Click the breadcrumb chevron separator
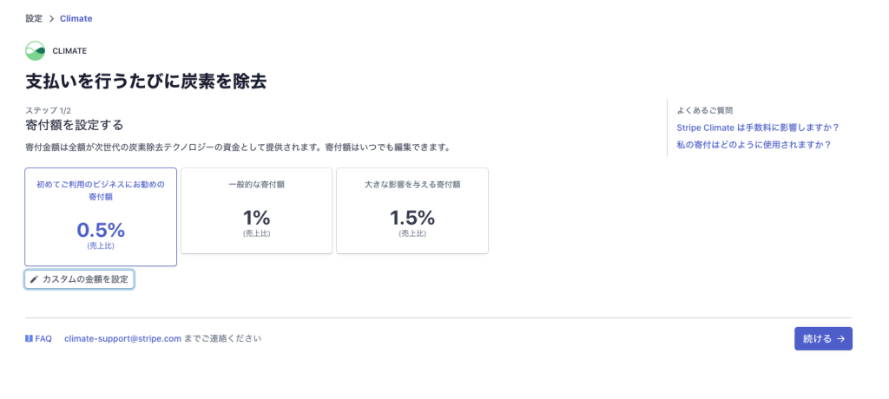889x399 pixels. point(51,18)
